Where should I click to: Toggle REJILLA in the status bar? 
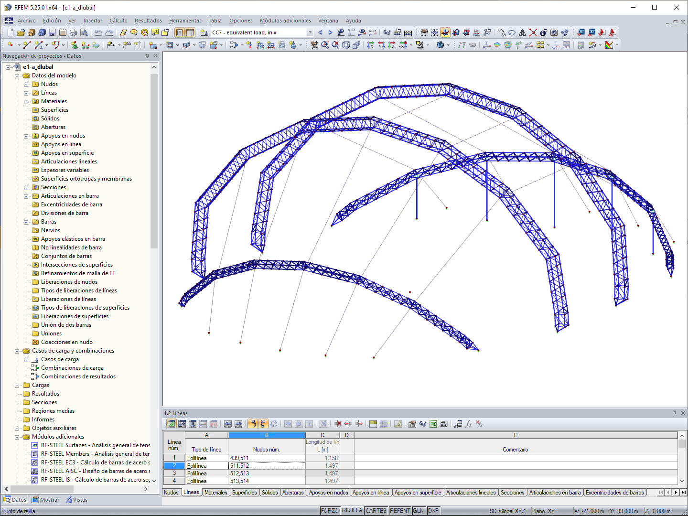(x=353, y=510)
